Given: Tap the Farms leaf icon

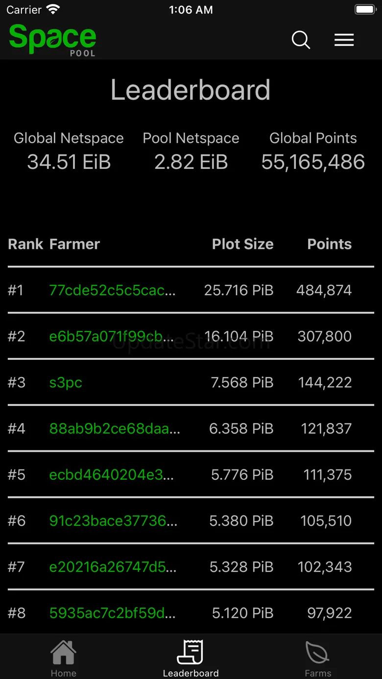Looking at the screenshot, I should coord(318,653).
